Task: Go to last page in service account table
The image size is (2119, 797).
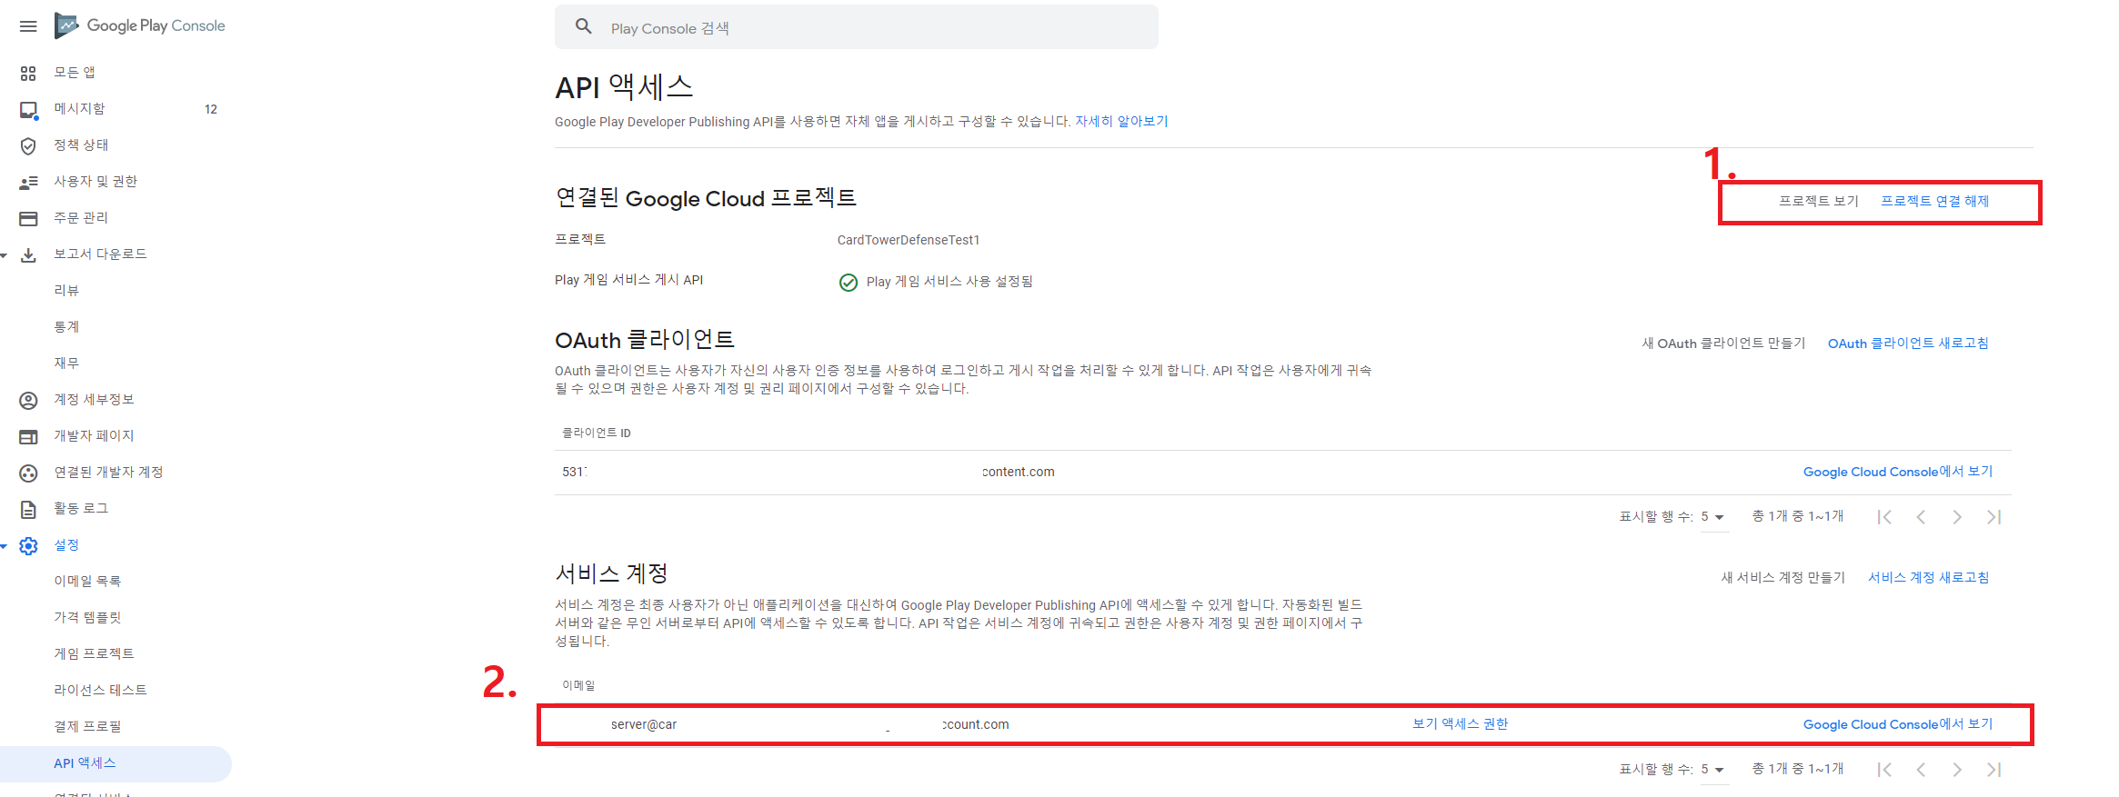Action: [x=1993, y=770]
